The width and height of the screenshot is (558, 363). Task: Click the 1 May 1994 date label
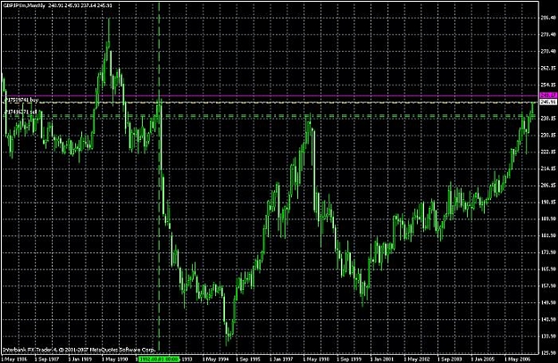[215, 359]
